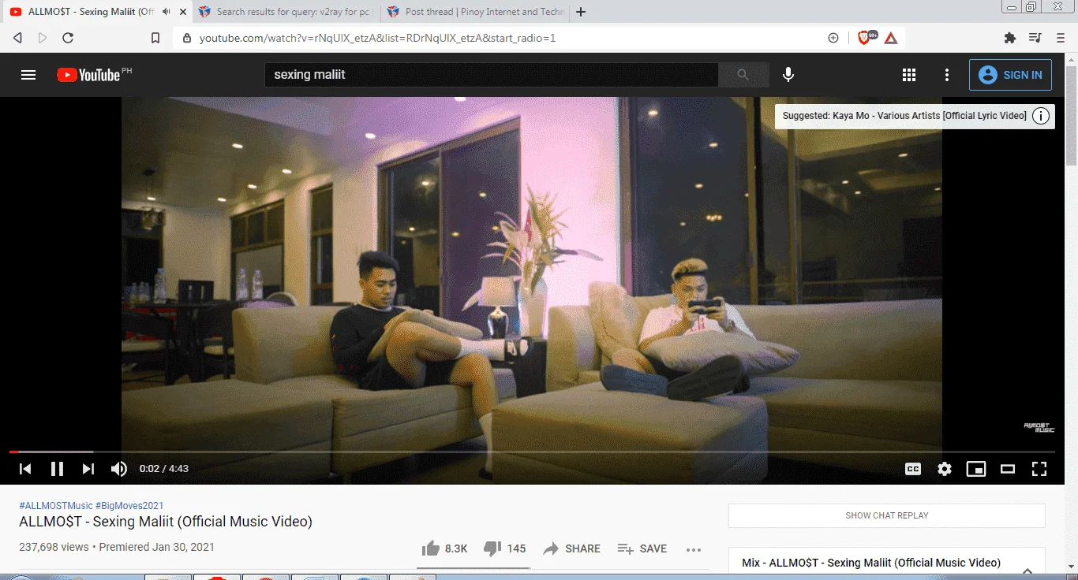Open more actions ellipsis under video

coord(694,549)
